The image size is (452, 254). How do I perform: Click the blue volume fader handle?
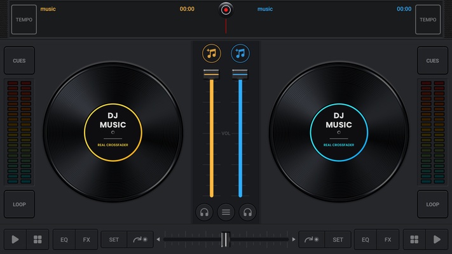pos(240,74)
